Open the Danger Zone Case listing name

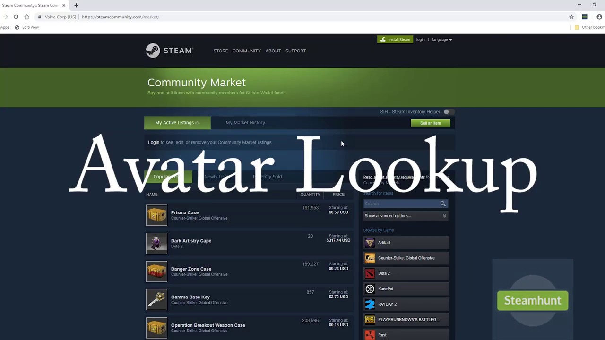pyautogui.click(x=191, y=269)
